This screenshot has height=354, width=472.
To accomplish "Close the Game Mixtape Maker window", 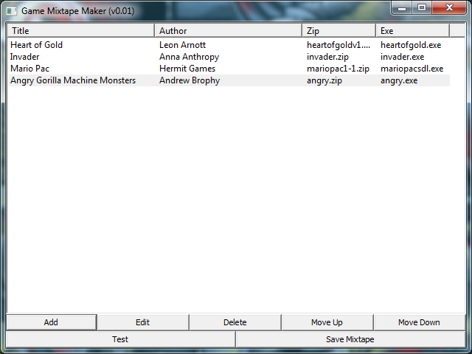I will tap(449, 8).
